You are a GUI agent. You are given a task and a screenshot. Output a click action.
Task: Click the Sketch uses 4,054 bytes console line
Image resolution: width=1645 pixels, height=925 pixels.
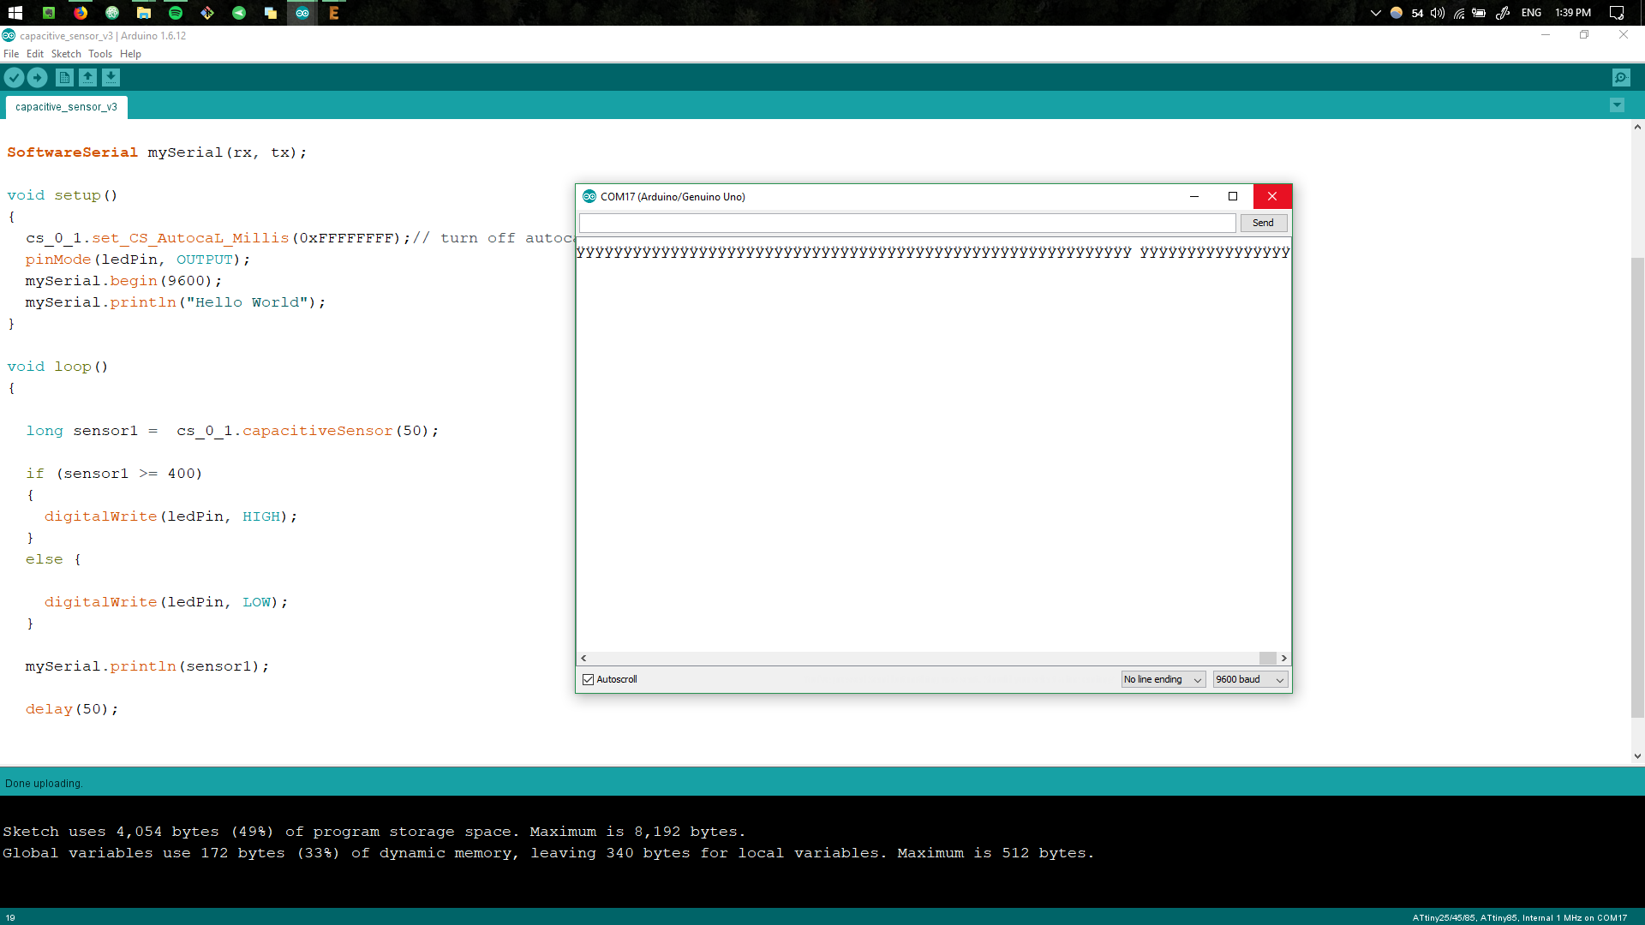click(x=374, y=832)
